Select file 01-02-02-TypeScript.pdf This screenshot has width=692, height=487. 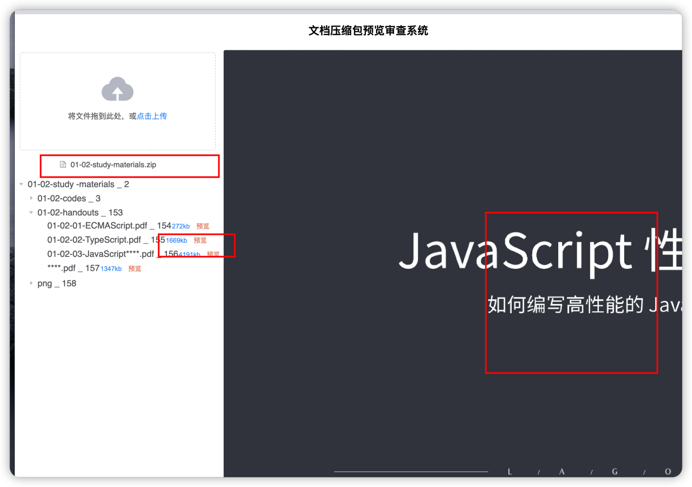pos(106,240)
